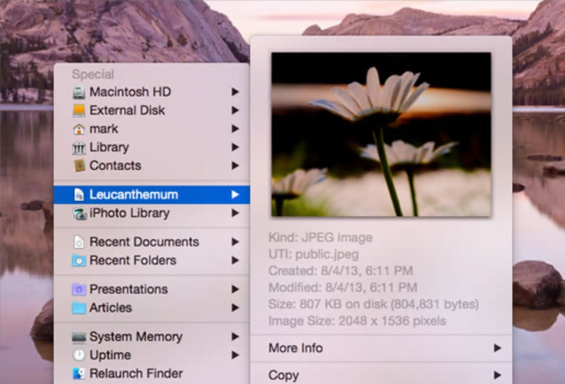Click the Recent Documents icon
Screen dimensions: 565x384
tap(79, 242)
